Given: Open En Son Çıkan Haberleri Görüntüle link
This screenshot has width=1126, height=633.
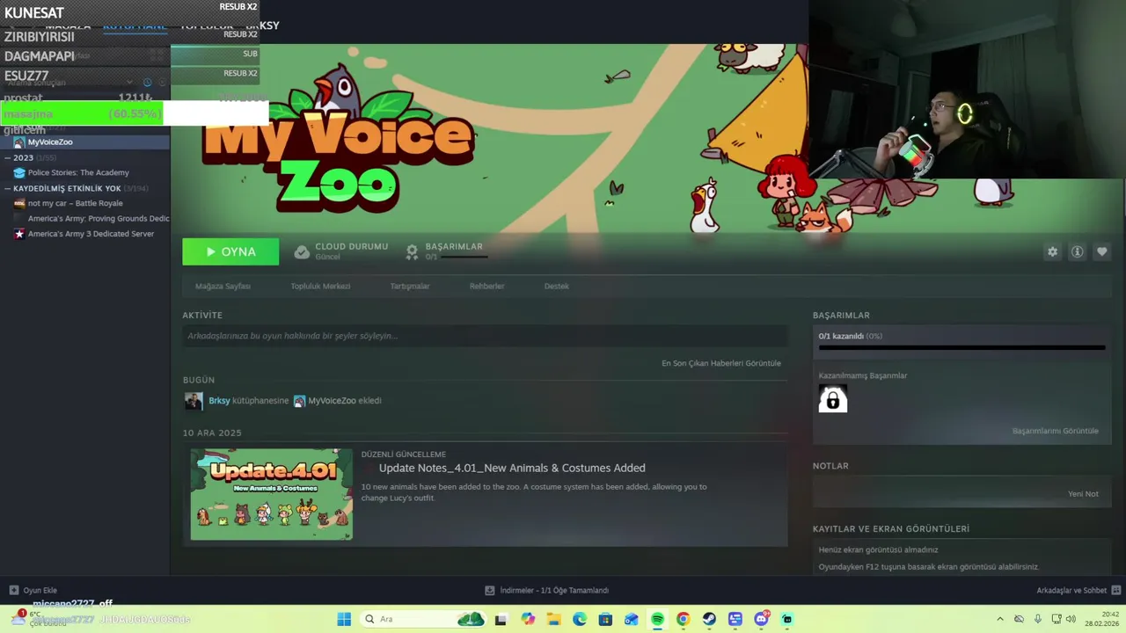Looking at the screenshot, I should coord(720,363).
